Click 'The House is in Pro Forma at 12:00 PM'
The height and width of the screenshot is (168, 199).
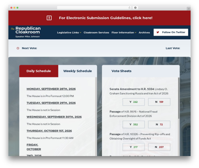[50, 96]
